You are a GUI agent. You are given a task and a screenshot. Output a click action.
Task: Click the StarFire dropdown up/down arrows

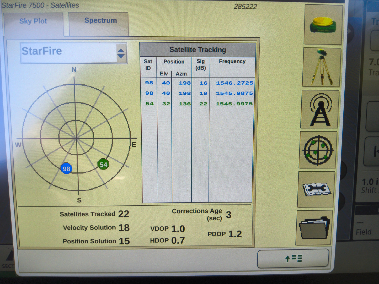[121, 53]
